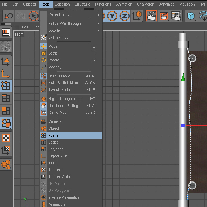Choose Move in the Tools menu

click(x=71, y=46)
